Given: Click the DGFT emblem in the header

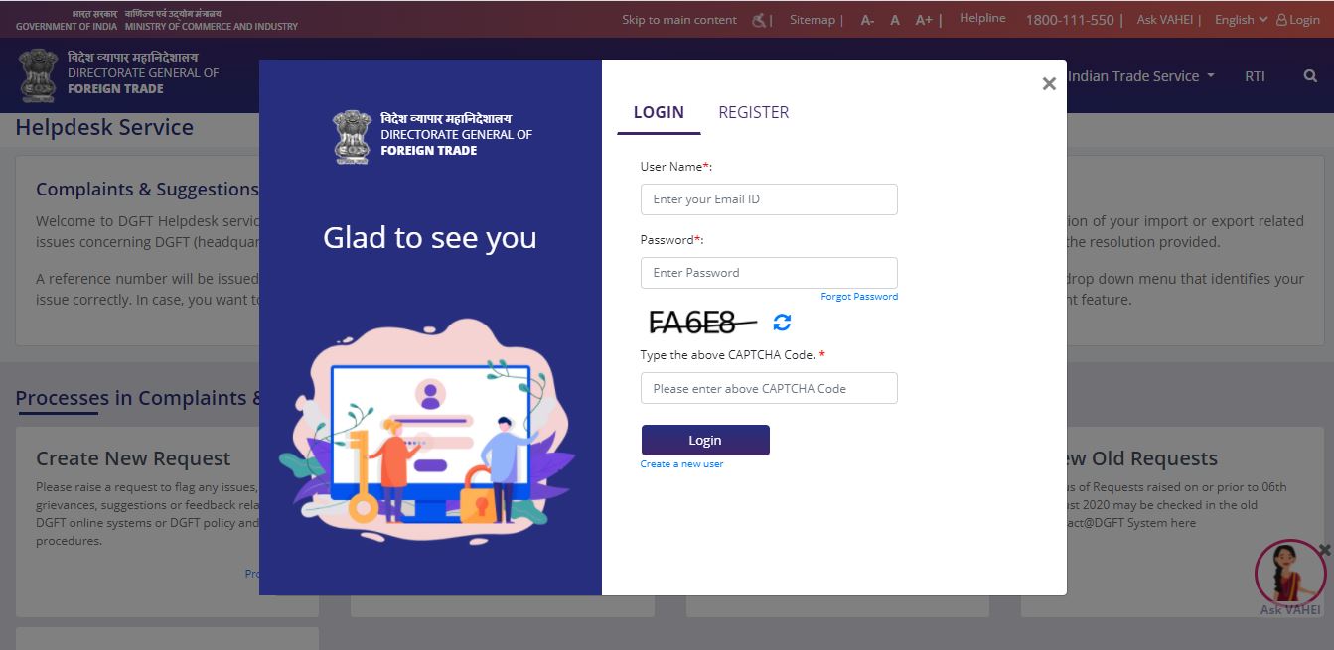Looking at the screenshot, I should (x=38, y=75).
